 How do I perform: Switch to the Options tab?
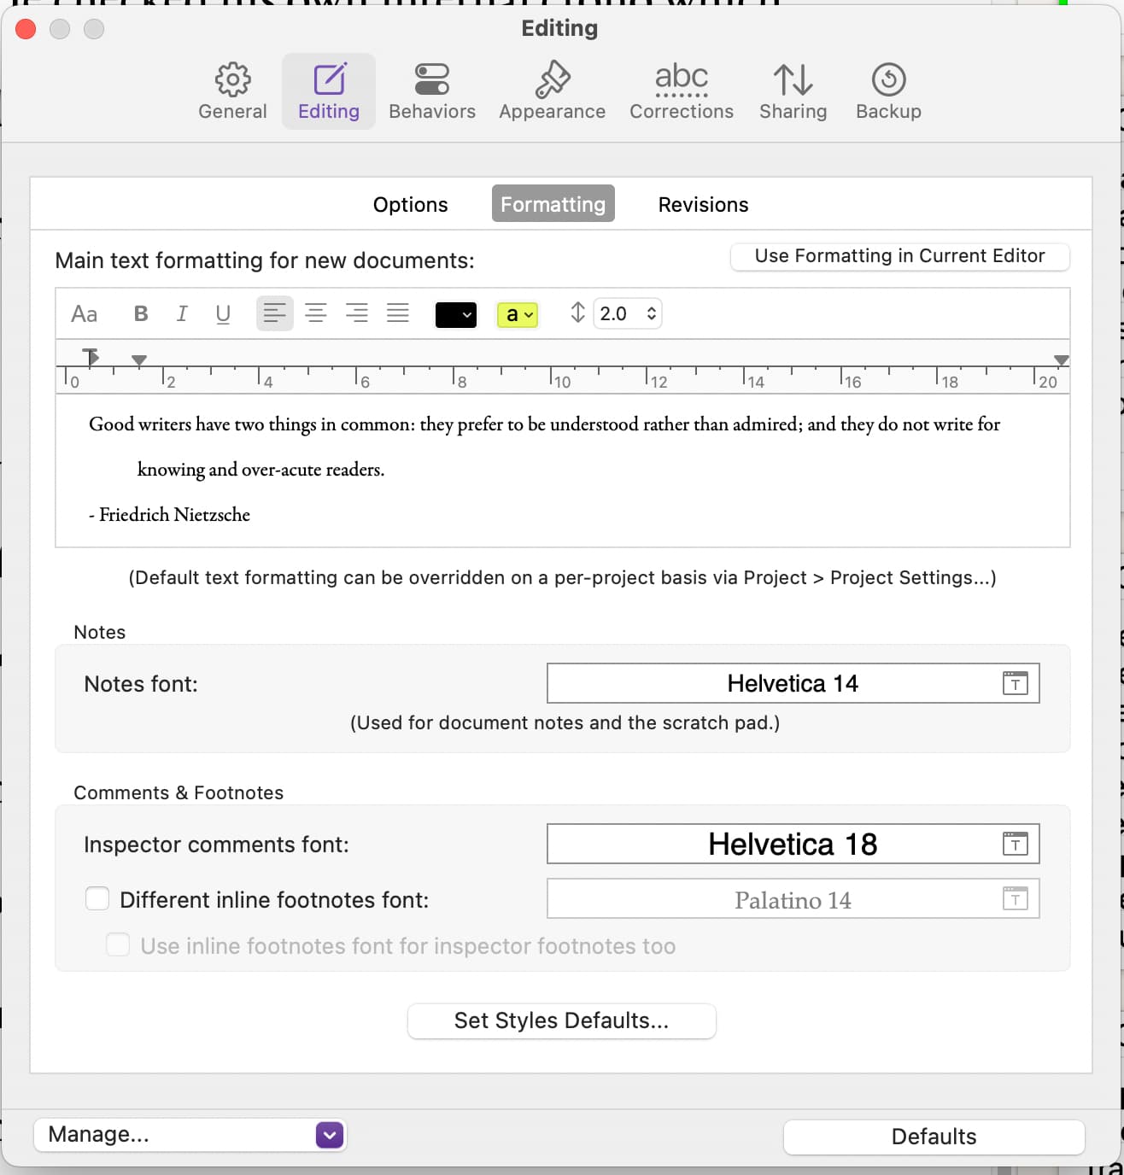tap(411, 204)
